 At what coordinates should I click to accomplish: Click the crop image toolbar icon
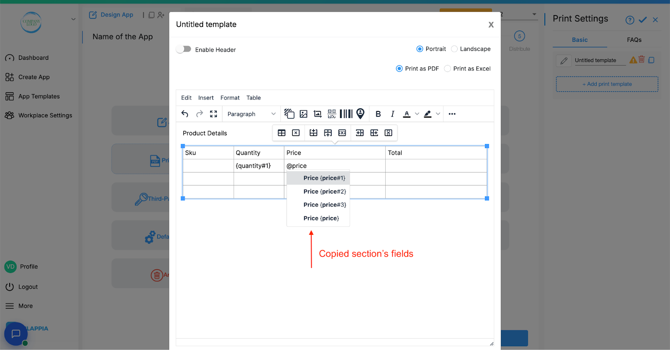tap(318, 114)
